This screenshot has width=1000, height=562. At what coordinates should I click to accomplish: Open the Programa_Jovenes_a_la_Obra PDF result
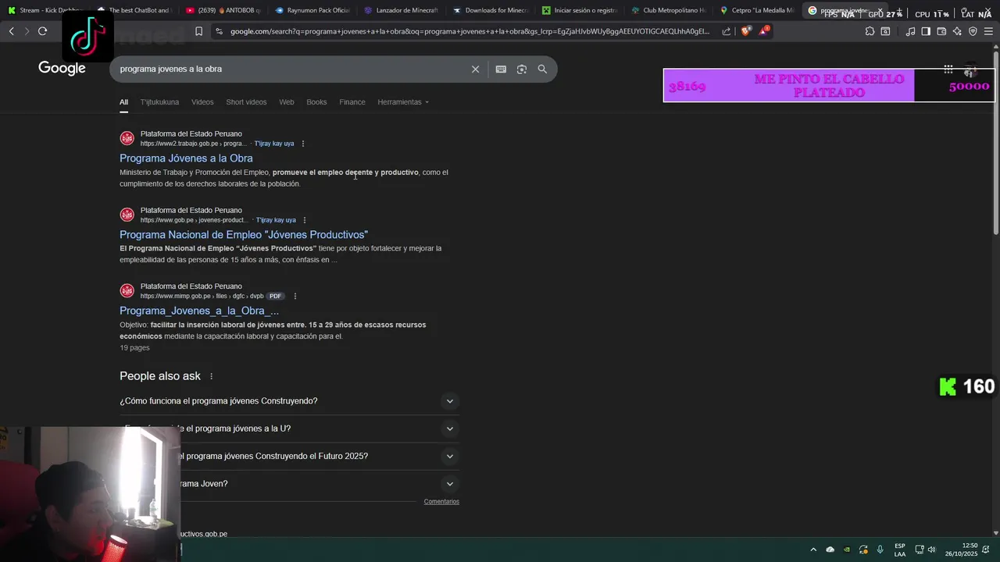tap(199, 311)
